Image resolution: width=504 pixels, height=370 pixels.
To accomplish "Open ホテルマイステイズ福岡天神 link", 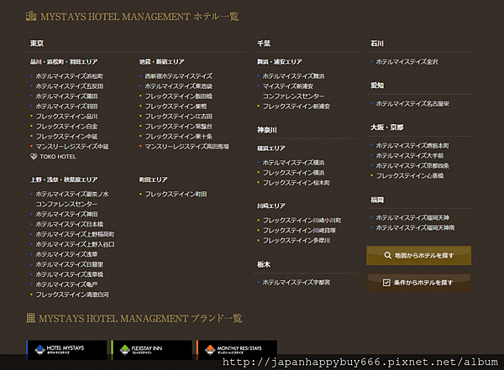I will (412, 218).
